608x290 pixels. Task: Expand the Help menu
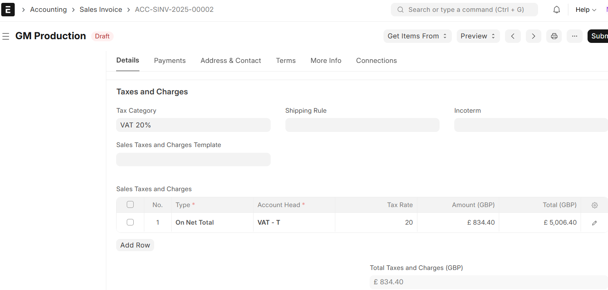tap(586, 10)
